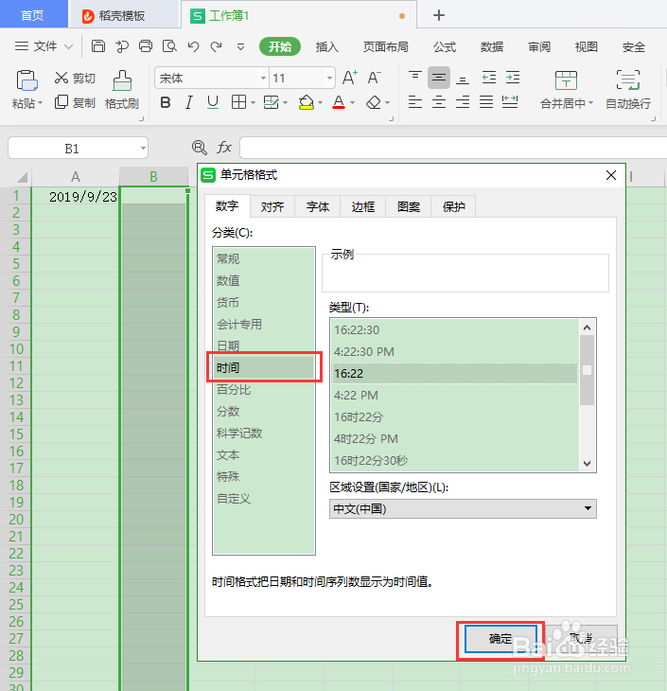Choose time type 16:22:30
Viewport: 667px width, 691px height.
pos(455,329)
